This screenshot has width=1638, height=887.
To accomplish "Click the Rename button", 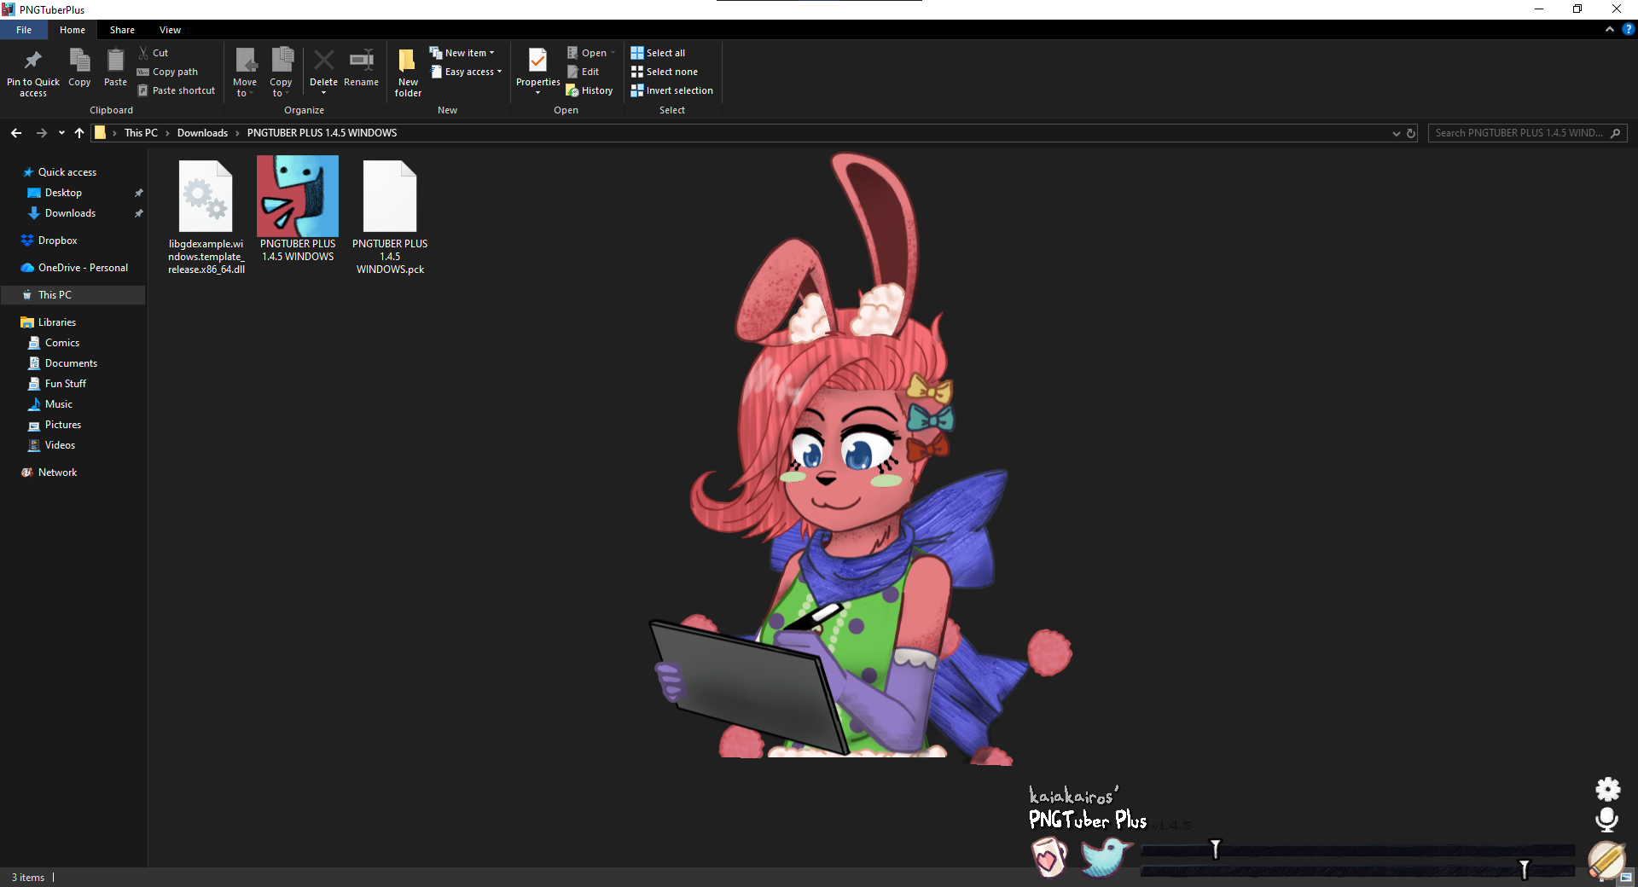I will tap(361, 68).
